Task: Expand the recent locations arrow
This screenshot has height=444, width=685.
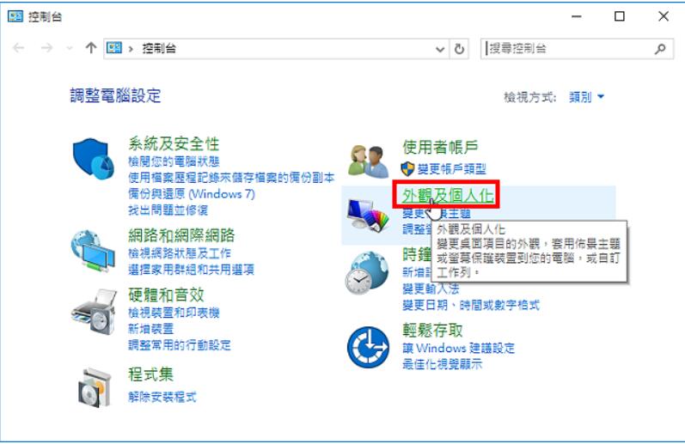Action: [x=69, y=48]
